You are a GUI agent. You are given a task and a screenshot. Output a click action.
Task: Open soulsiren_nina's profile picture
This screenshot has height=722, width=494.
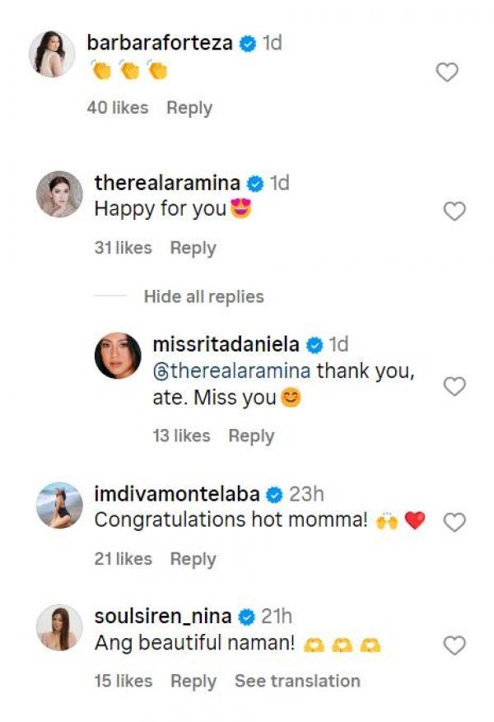tap(59, 627)
